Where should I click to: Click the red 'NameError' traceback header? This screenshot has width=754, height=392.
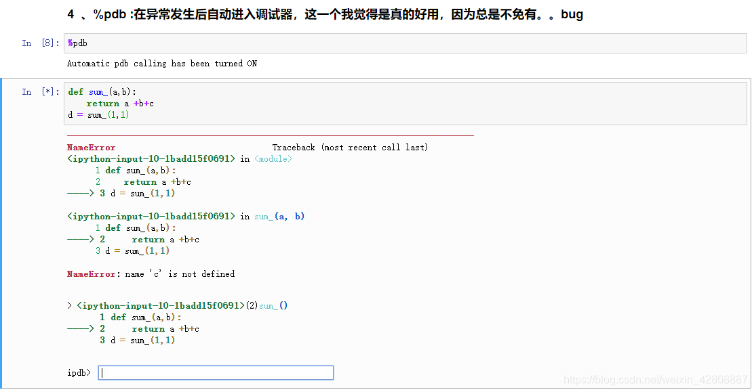(x=91, y=148)
